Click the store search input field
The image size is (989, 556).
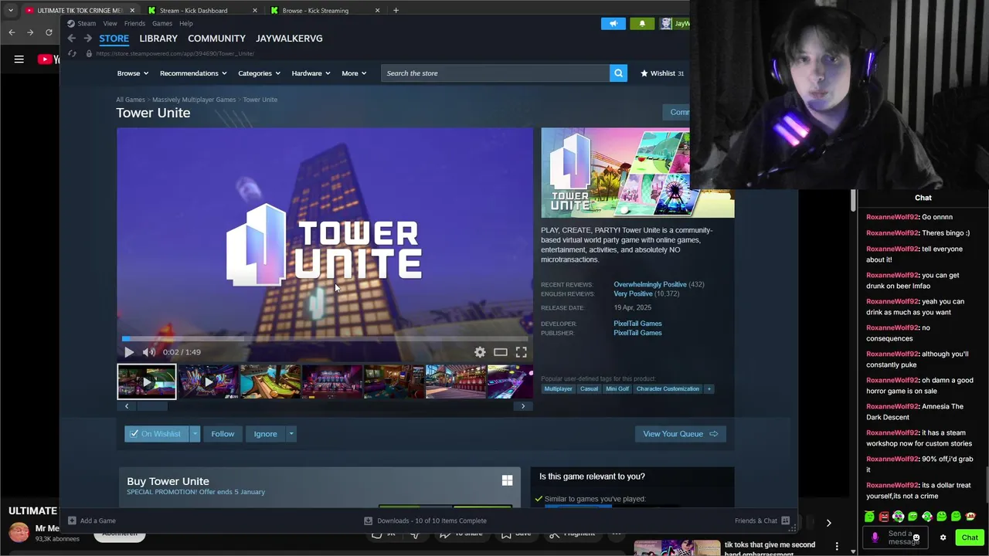[495, 73]
